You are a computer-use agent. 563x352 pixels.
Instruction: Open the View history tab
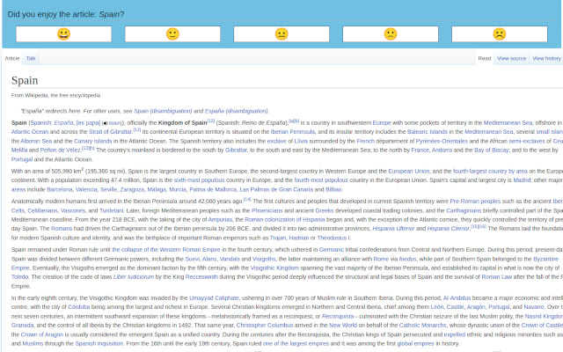546,58
